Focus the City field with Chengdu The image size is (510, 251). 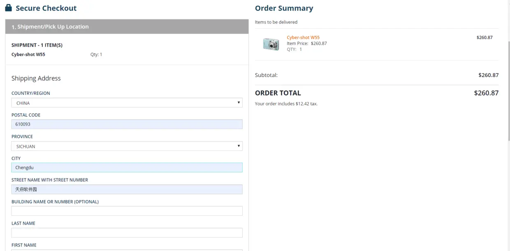tap(127, 167)
